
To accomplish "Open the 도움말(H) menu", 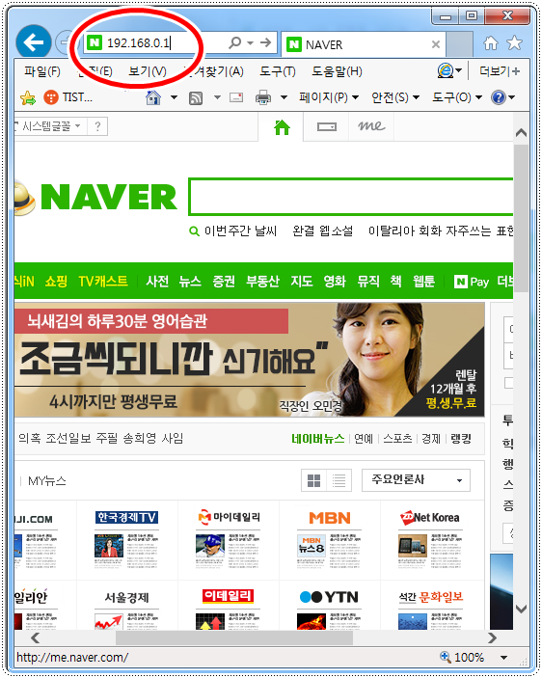I will [338, 71].
